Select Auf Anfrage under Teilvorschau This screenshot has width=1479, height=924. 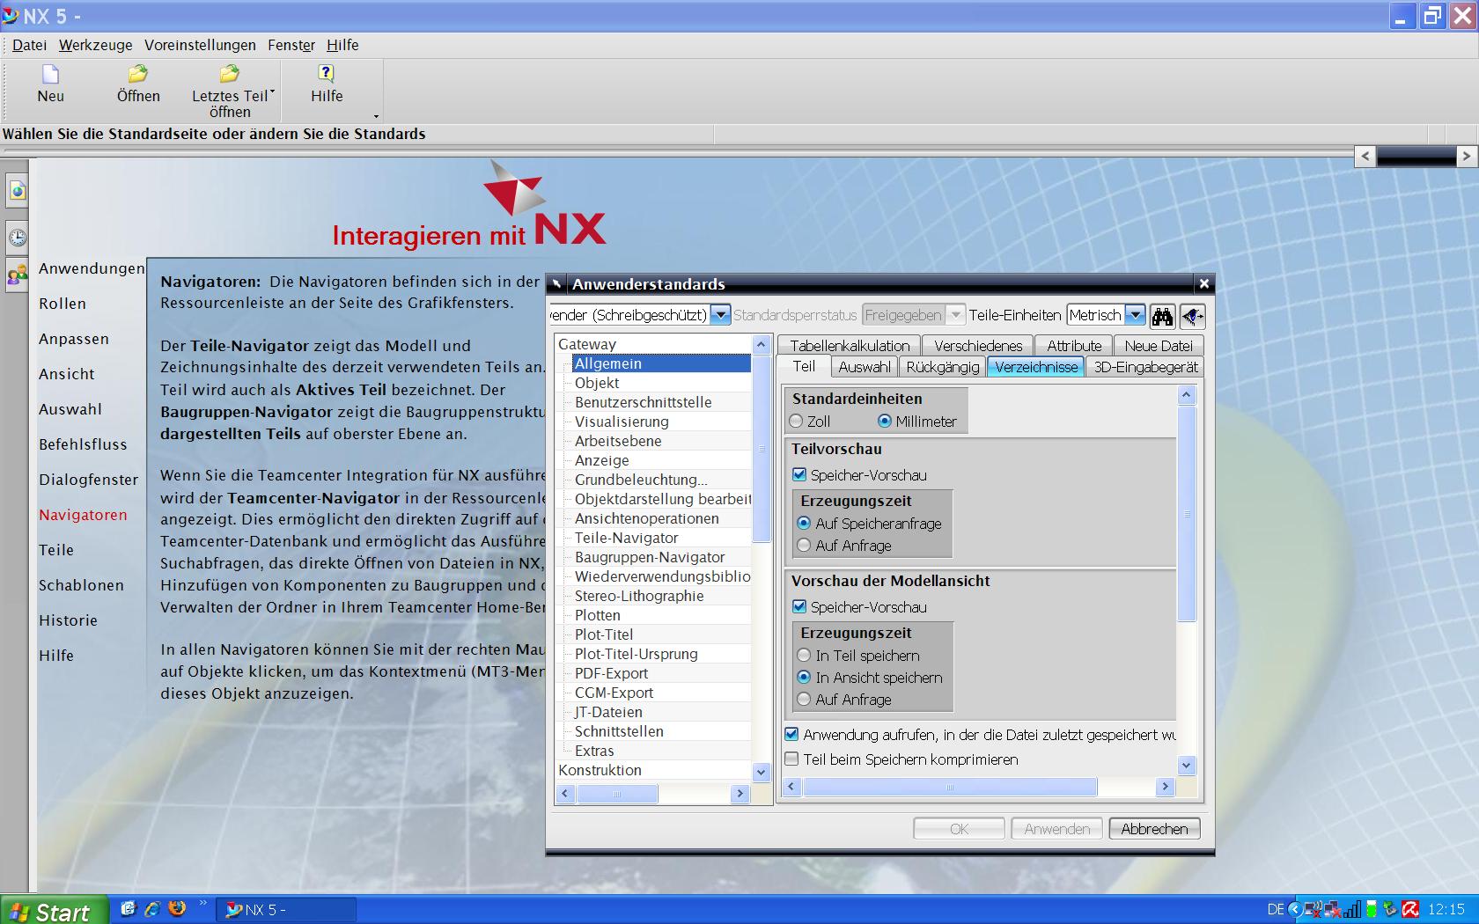(804, 545)
